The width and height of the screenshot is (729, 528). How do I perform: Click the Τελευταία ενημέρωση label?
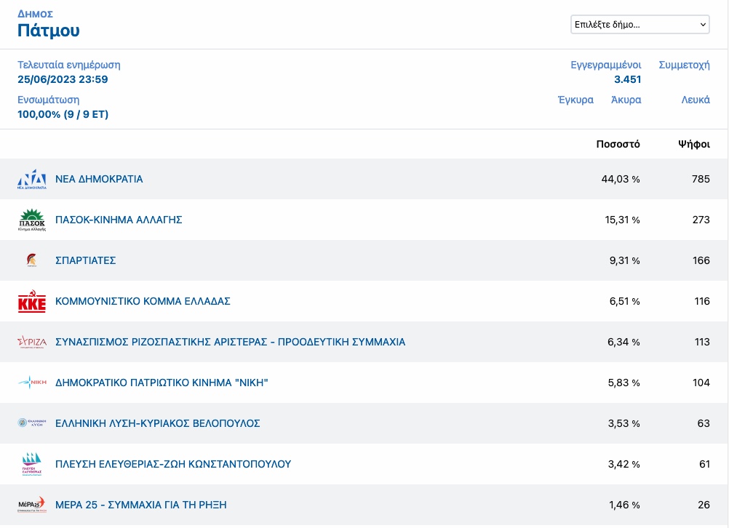(69, 65)
